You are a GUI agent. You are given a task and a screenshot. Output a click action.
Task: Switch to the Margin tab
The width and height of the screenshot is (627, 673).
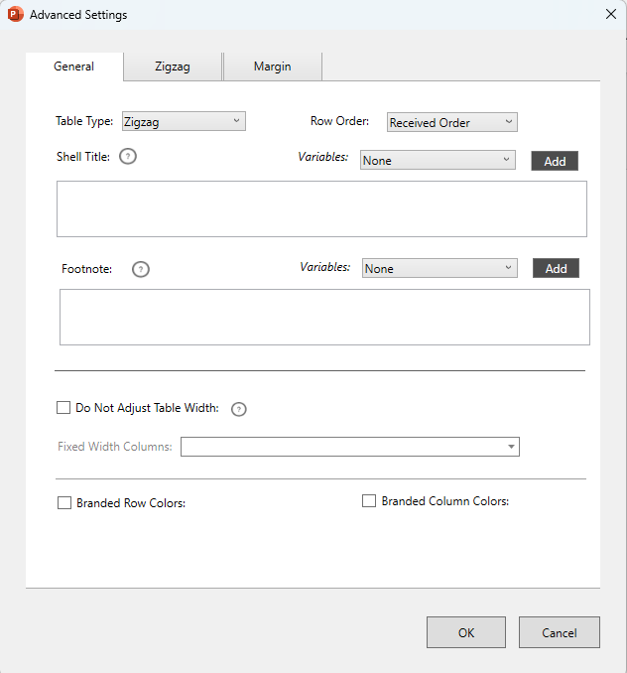point(273,67)
